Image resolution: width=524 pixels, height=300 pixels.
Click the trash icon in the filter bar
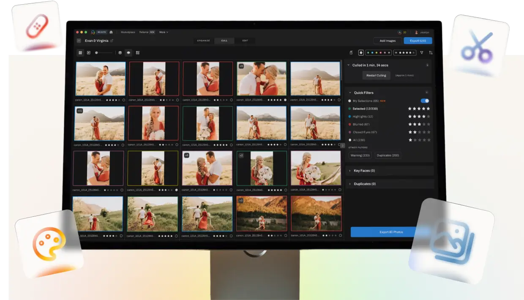351,52
